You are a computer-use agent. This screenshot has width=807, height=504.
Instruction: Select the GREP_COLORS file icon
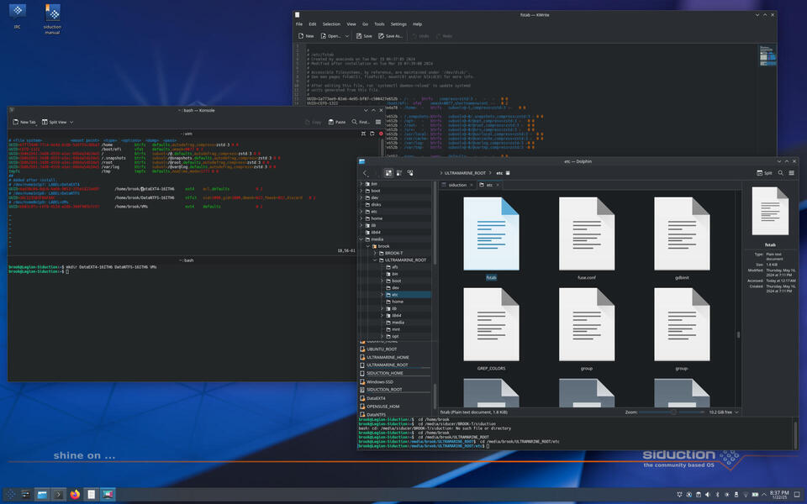(x=491, y=324)
